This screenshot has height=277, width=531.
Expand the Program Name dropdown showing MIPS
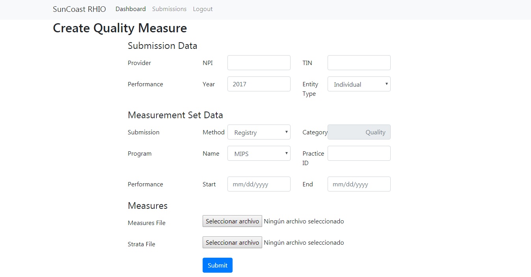[259, 153]
